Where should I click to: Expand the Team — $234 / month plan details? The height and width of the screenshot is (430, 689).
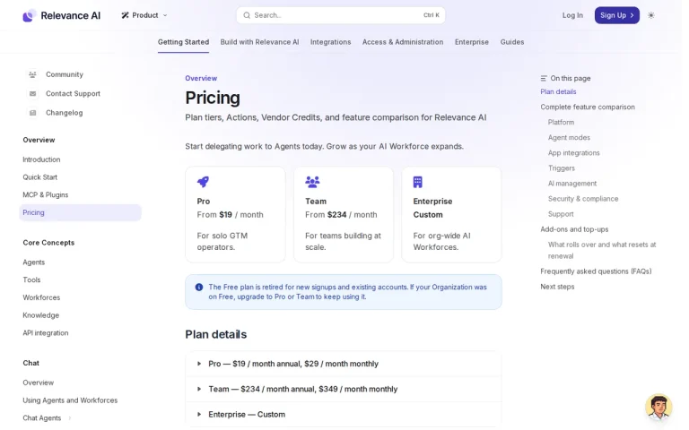click(x=344, y=389)
